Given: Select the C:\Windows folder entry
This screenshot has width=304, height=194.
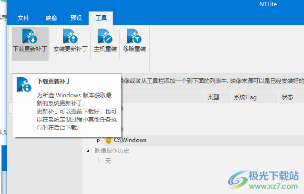Looking at the screenshot, I should [x=130, y=140].
